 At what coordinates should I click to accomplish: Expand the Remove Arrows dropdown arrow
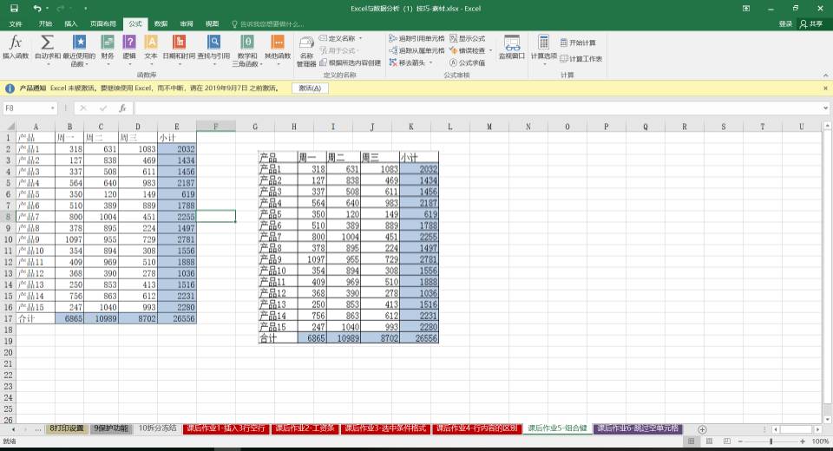pos(430,62)
